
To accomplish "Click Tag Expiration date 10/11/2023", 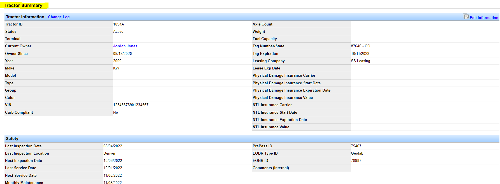I will [x=360, y=54].
